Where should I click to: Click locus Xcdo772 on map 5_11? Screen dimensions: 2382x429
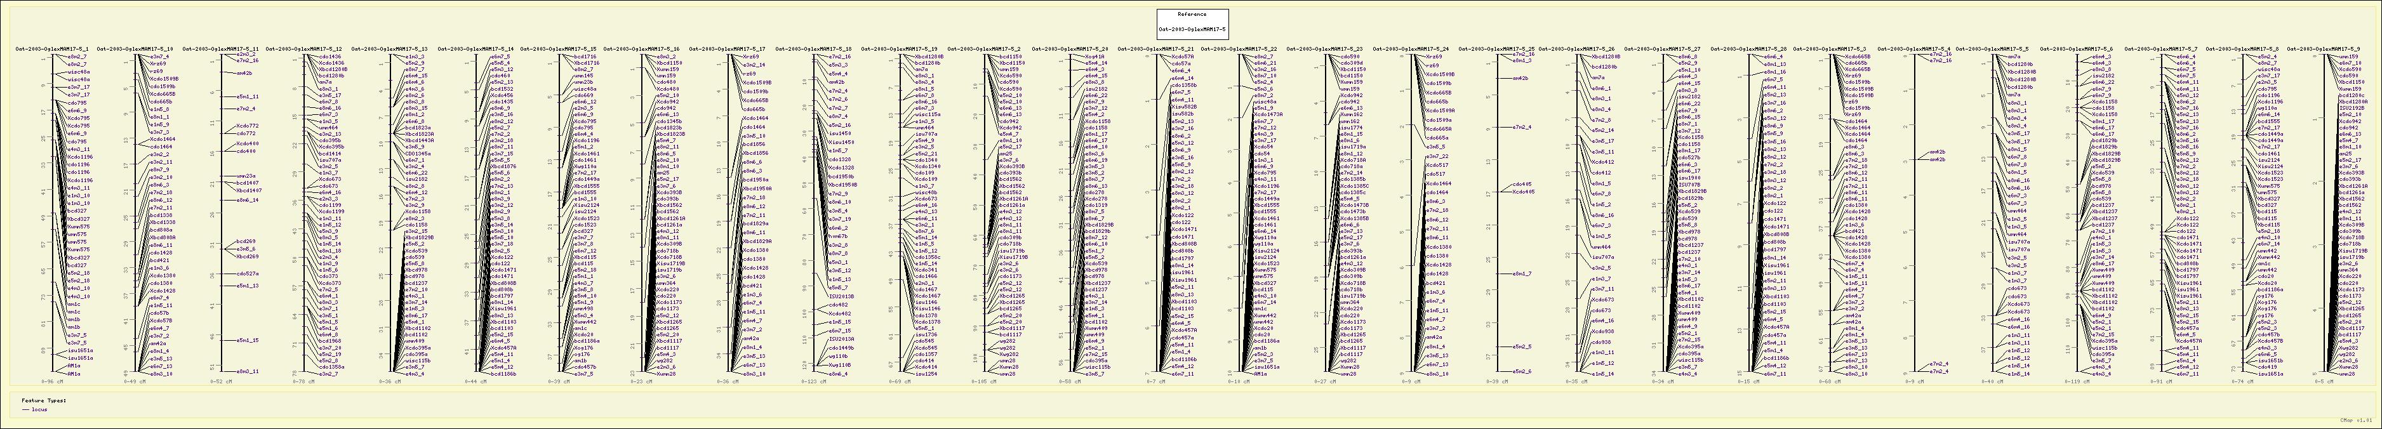point(247,125)
